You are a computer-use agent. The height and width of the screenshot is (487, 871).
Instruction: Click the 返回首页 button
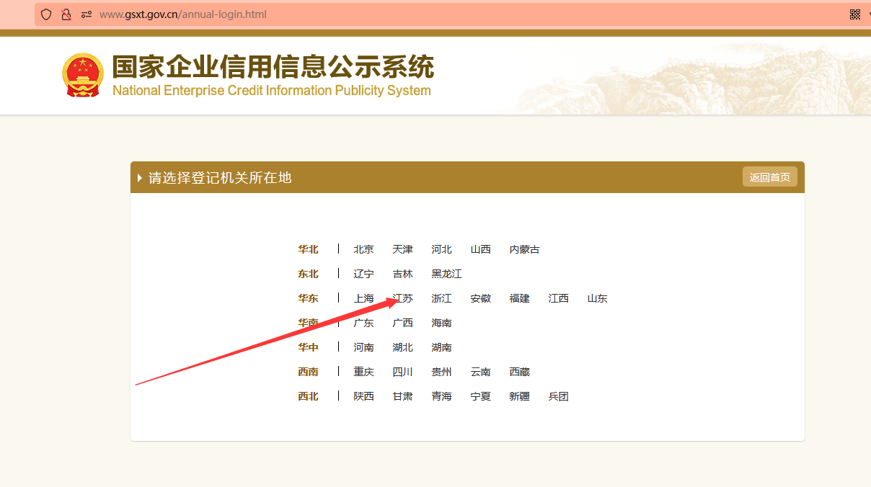pyautogui.click(x=770, y=177)
